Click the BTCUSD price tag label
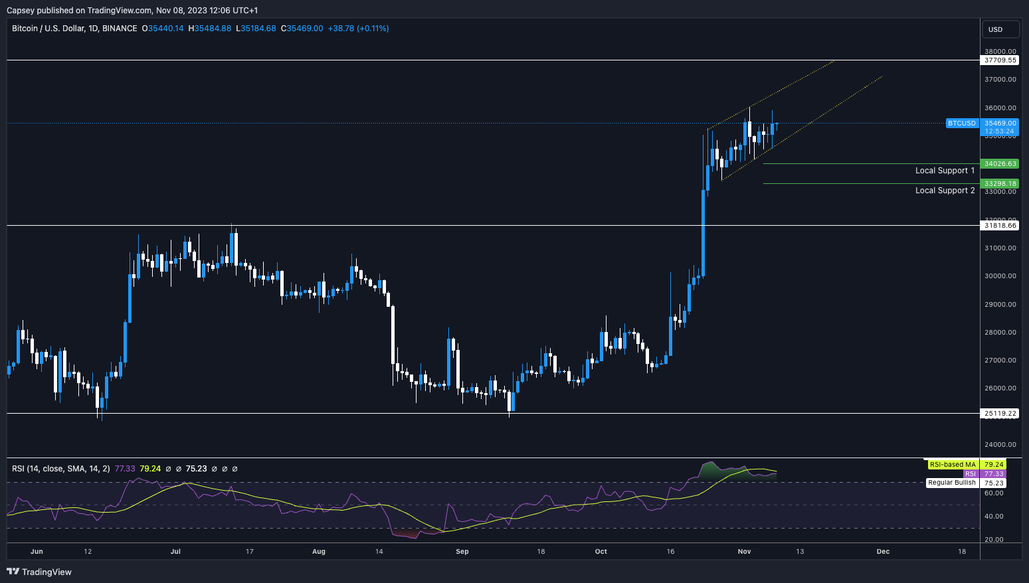 (962, 124)
